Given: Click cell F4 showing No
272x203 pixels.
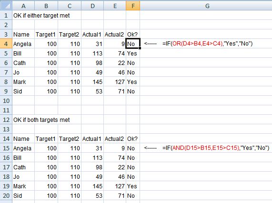Looking at the screenshot, I should [x=133, y=44].
